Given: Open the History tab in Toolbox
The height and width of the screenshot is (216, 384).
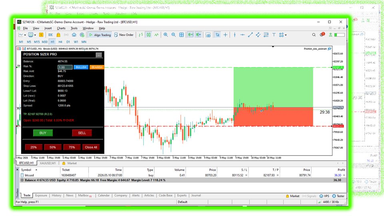Looking at the screenshot, I should pos(56,196).
